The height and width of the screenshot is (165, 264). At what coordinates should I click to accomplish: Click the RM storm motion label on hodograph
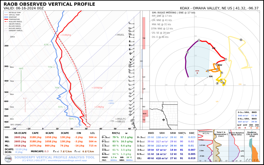(x=211, y=77)
